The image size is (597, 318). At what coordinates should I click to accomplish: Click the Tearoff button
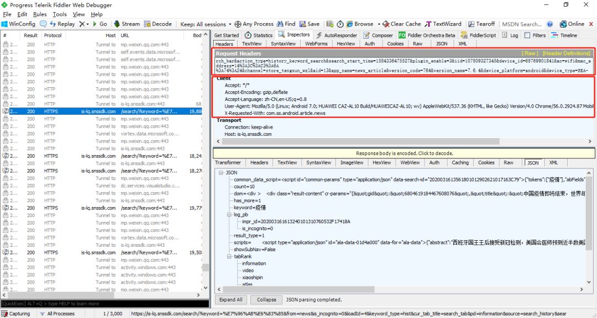481,24
